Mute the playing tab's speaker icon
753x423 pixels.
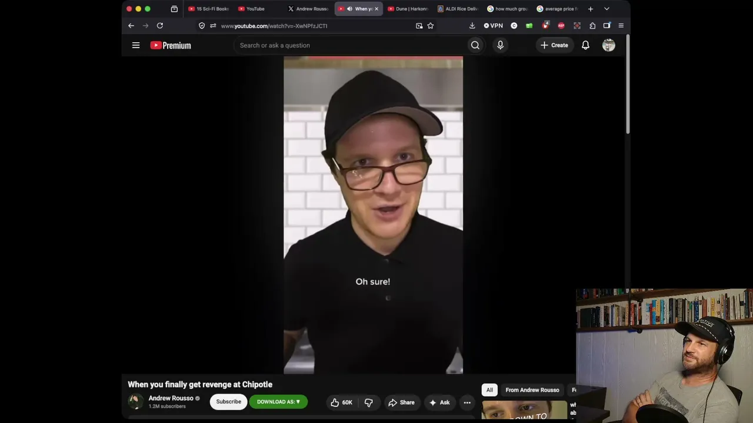(x=349, y=9)
